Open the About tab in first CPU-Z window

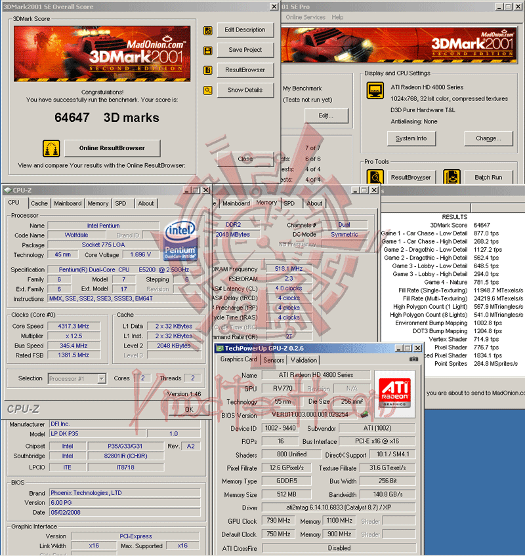(x=146, y=203)
